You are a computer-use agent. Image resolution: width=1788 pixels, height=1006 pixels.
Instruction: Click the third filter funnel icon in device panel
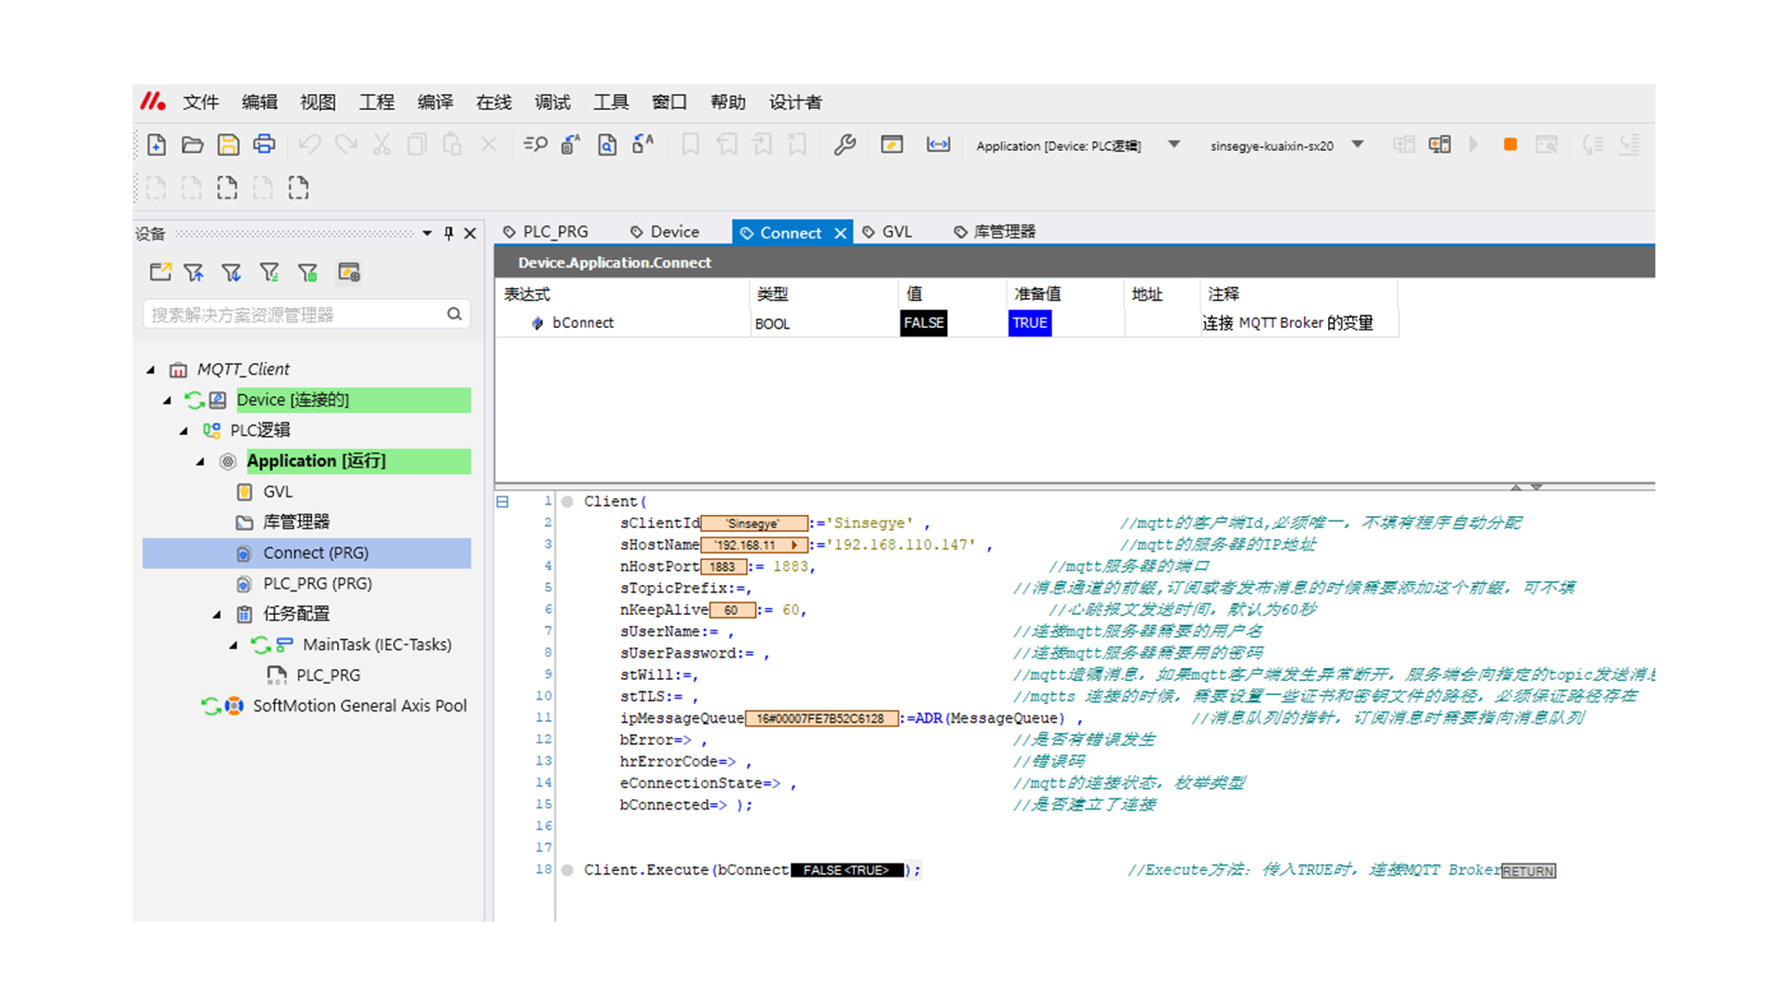pos(269,272)
